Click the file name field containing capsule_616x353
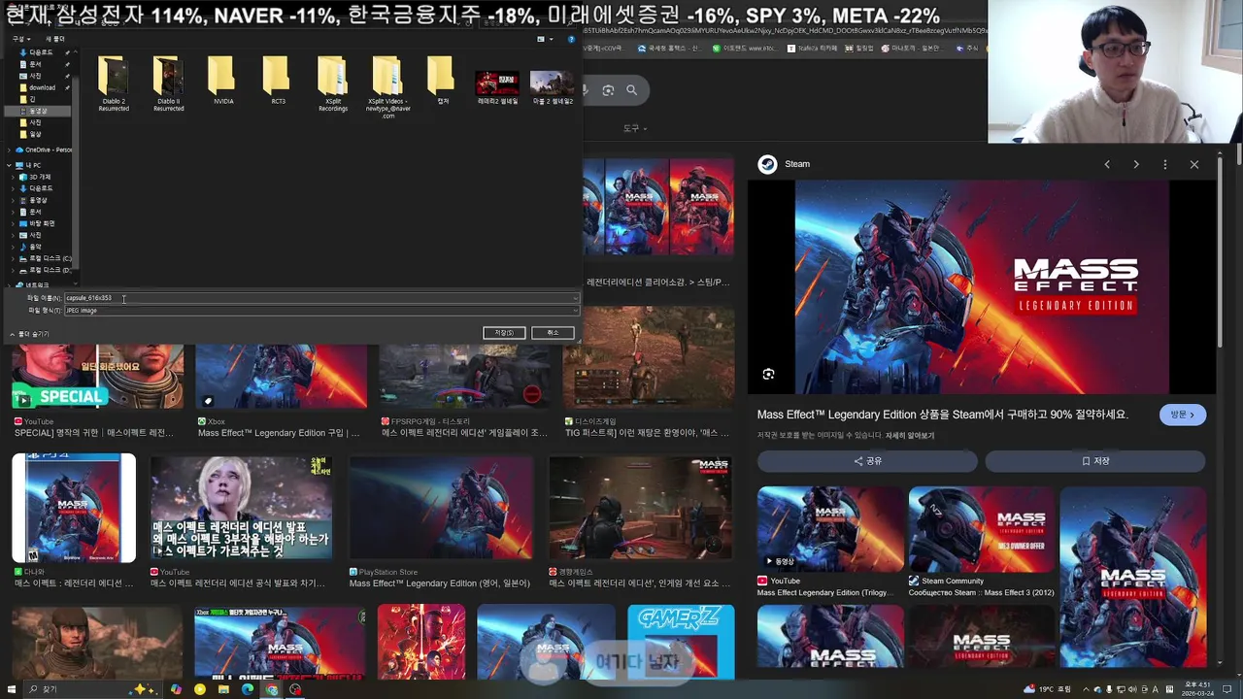Screen dimensions: 1243x699 (320, 298)
